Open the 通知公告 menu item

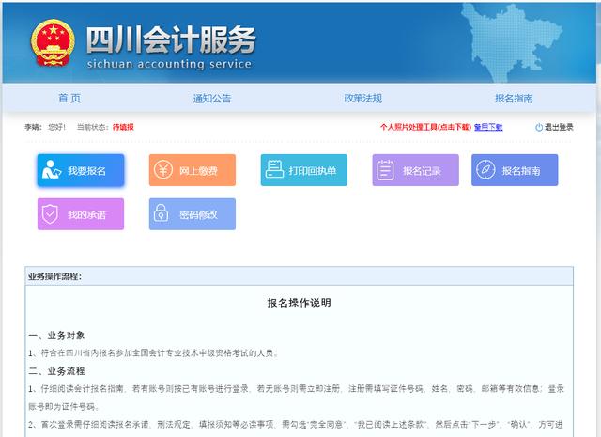[x=211, y=98]
